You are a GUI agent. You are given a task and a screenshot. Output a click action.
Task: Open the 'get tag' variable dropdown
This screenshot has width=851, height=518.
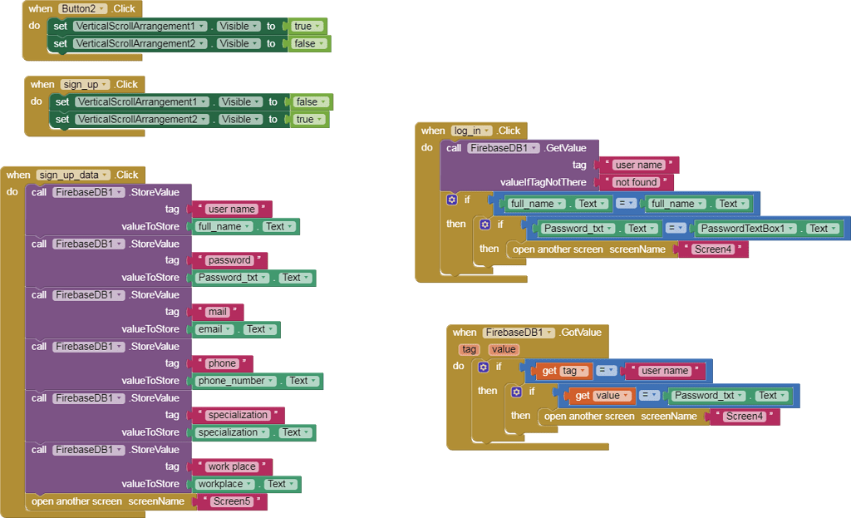point(583,371)
